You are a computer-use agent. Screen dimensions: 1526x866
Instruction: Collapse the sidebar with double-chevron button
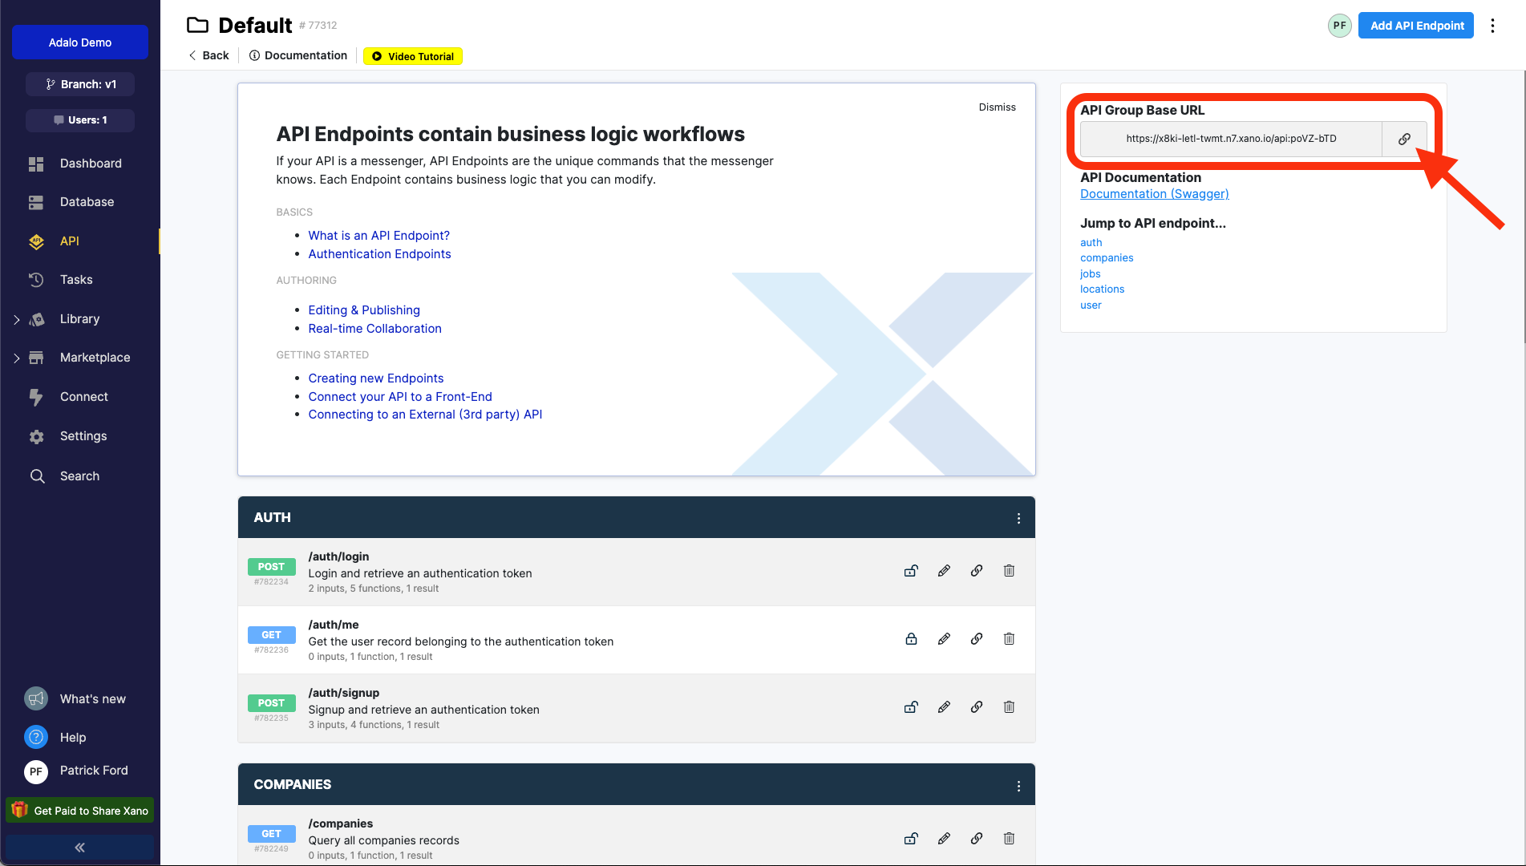click(x=79, y=848)
